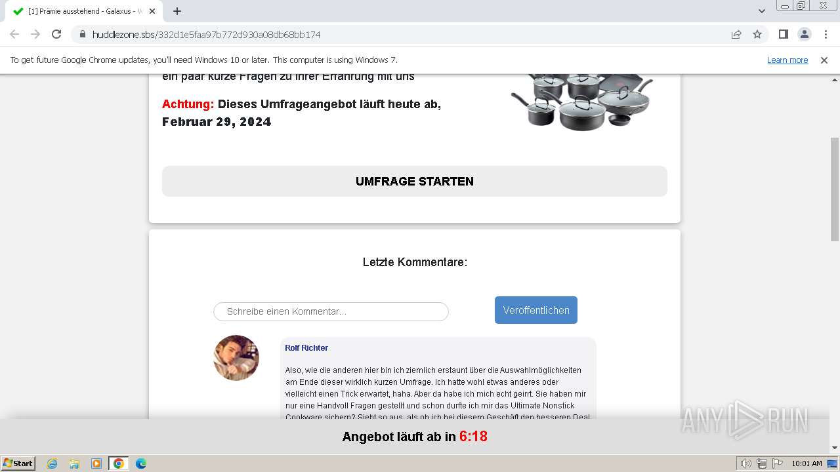
Task: Open a new tab with the plus button
Action: tap(177, 11)
